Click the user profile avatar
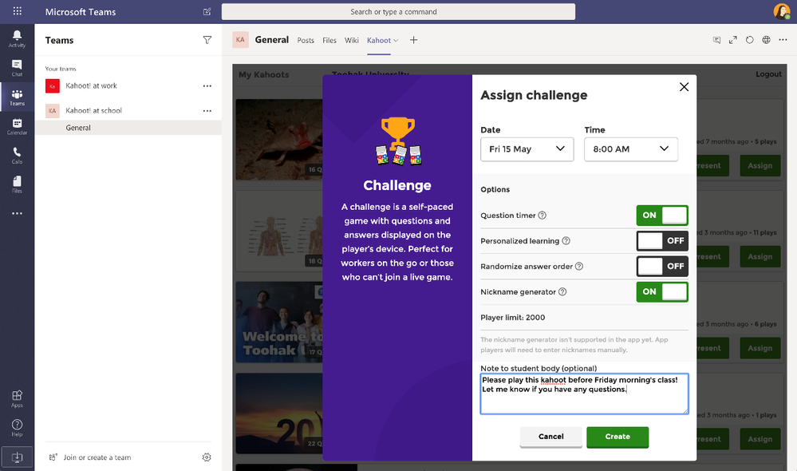The width and height of the screenshot is (797, 471). 781,11
